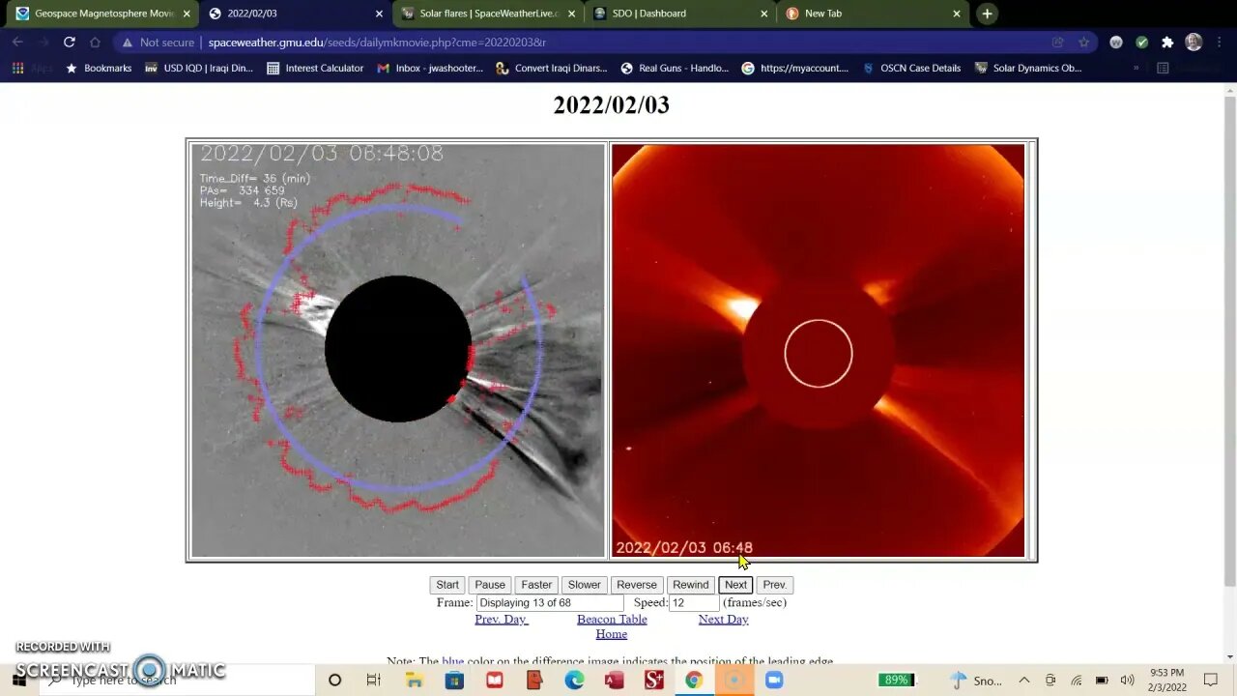The image size is (1237, 696).
Task: Click the grayscale difference coronagraph image
Action: coord(398,350)
